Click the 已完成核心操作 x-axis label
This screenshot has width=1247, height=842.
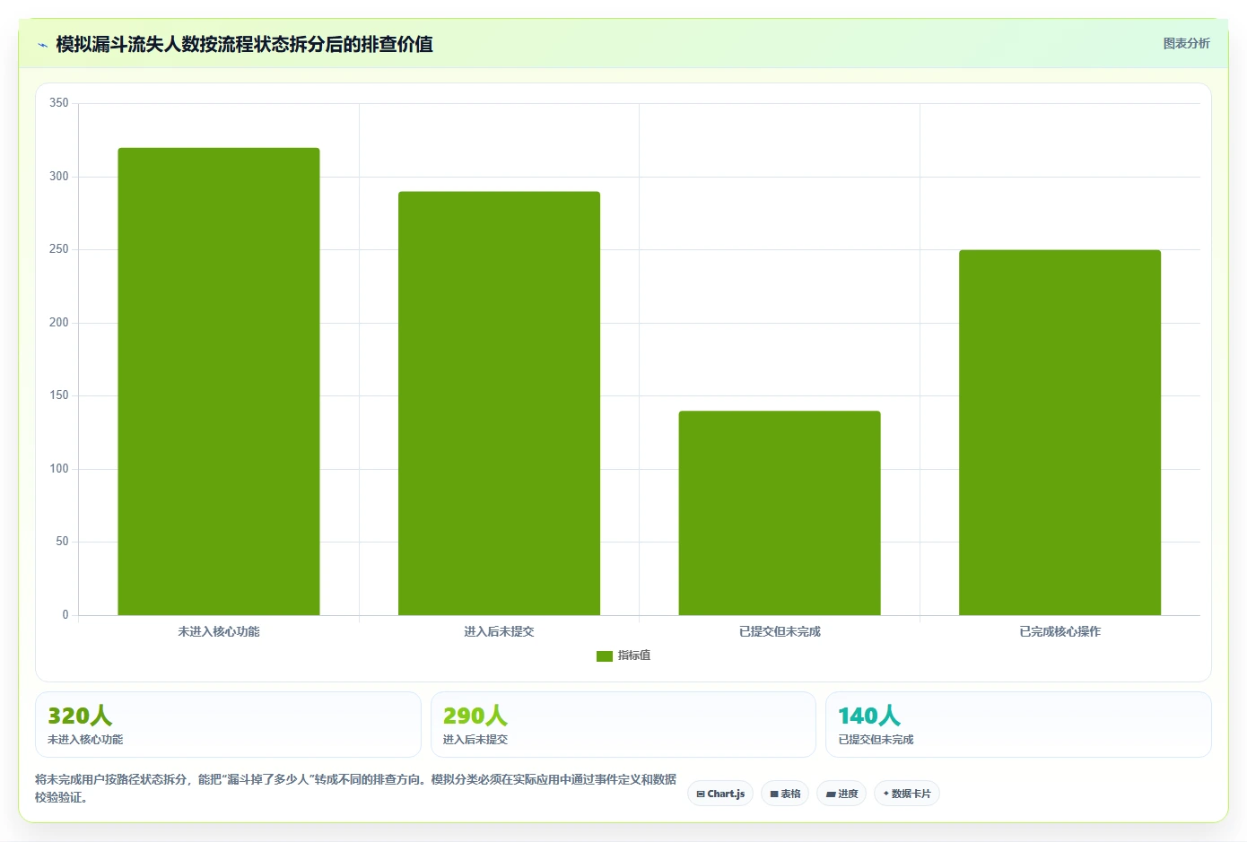click(x=1060, y=631)
